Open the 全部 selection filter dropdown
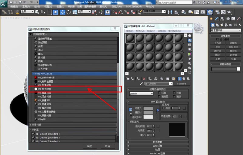 tap(27, 11)
